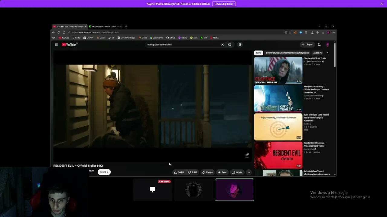Open the Twitter bookmark
The width and height of the screenshot is (387, 217).
[76, 38]
